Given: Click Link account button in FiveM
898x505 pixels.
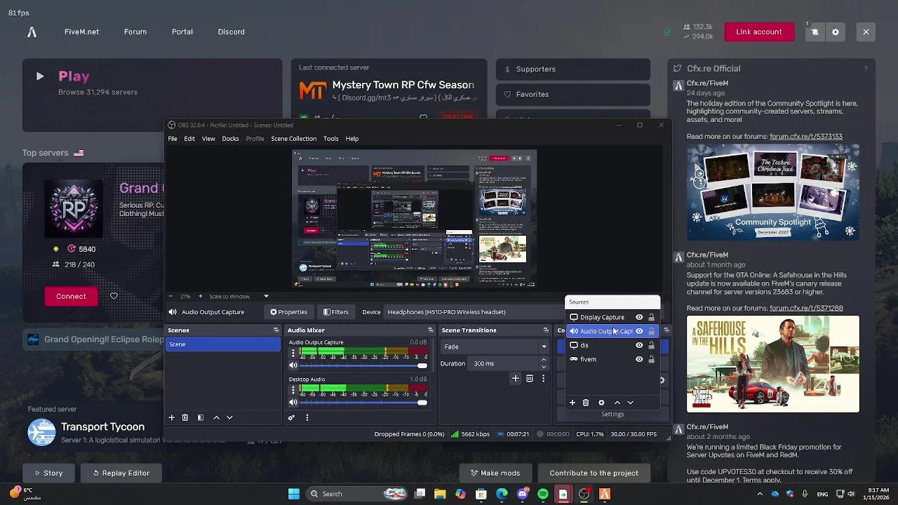Looking at the screenshot, I should [x=759, y=32].
